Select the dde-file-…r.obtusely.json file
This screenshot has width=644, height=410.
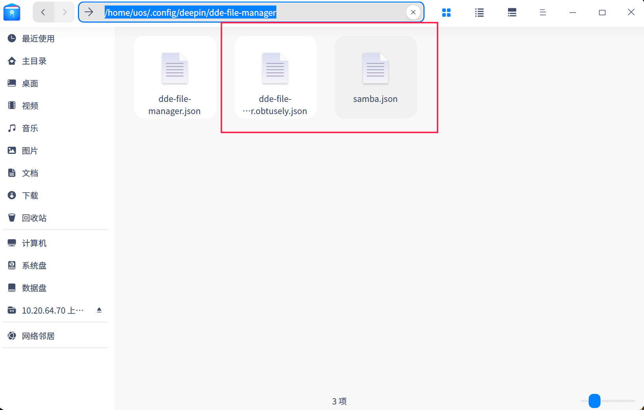[x=275, y=77]
